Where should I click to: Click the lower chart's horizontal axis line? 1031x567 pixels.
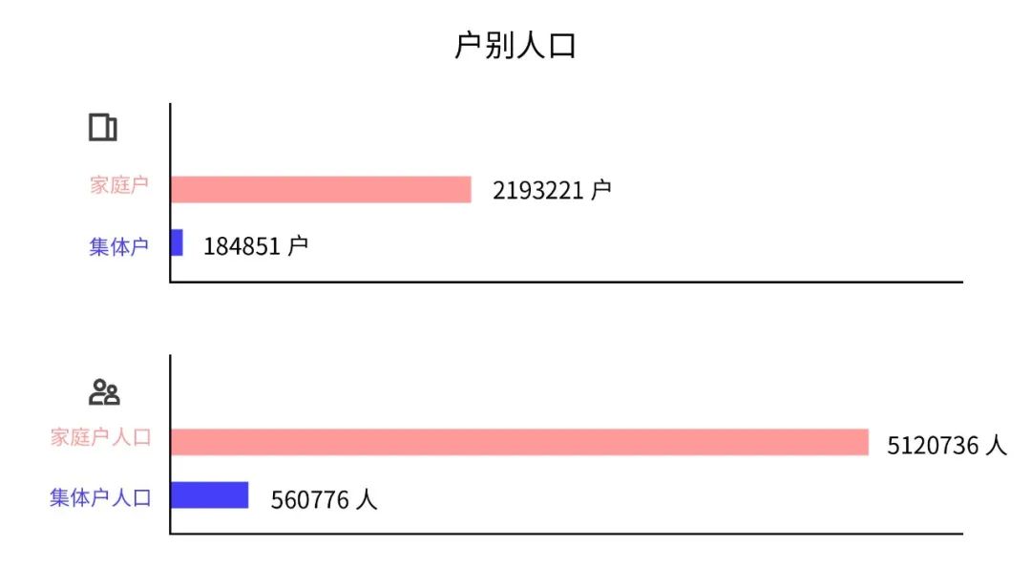pos(573,534)
